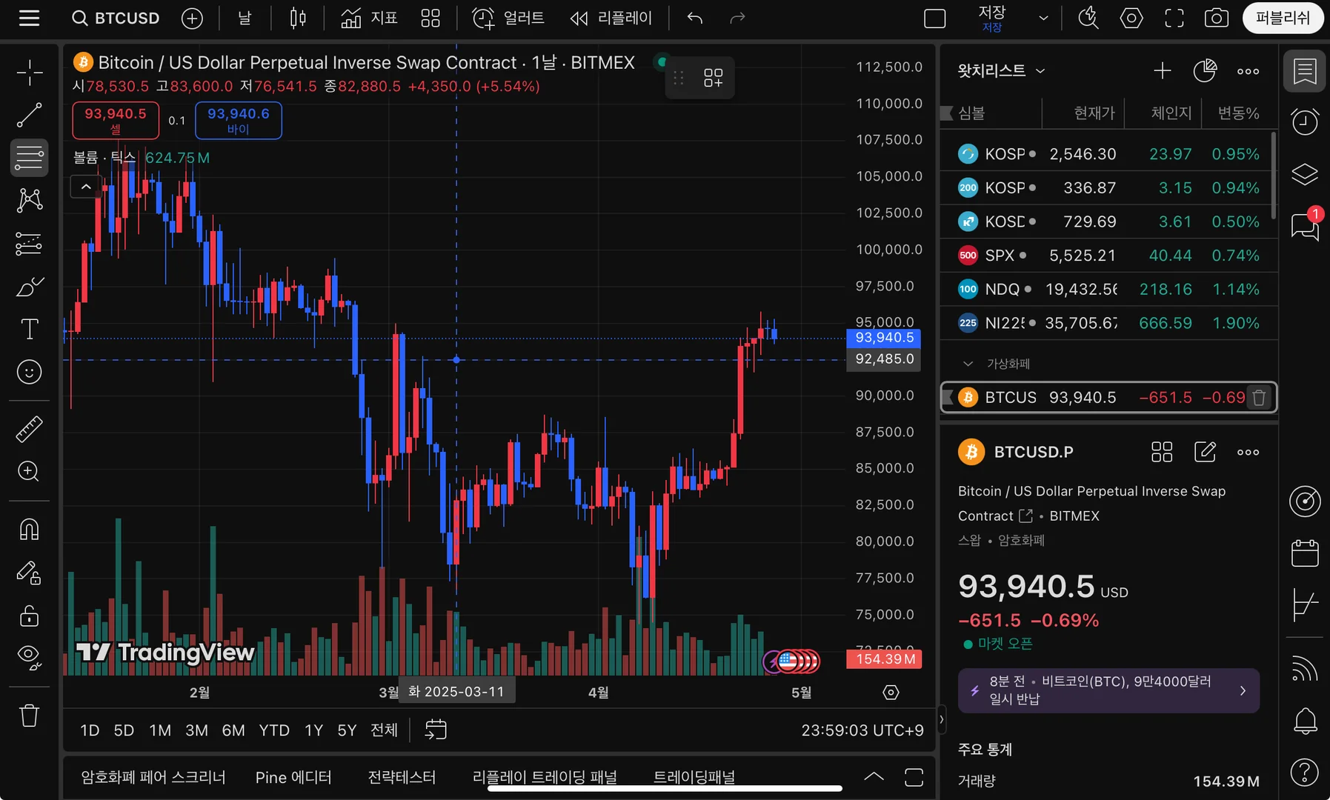Open the floating toolbar layout grid icon
1330x800 pixels.
[x=714, y=78]
